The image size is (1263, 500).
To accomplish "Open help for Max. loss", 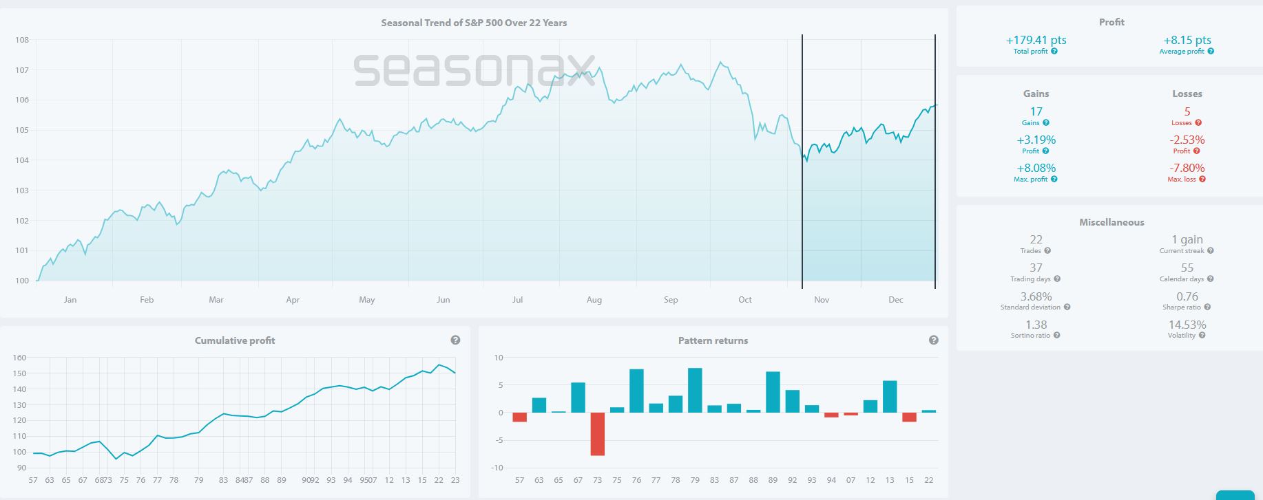I will point(1202,180).
